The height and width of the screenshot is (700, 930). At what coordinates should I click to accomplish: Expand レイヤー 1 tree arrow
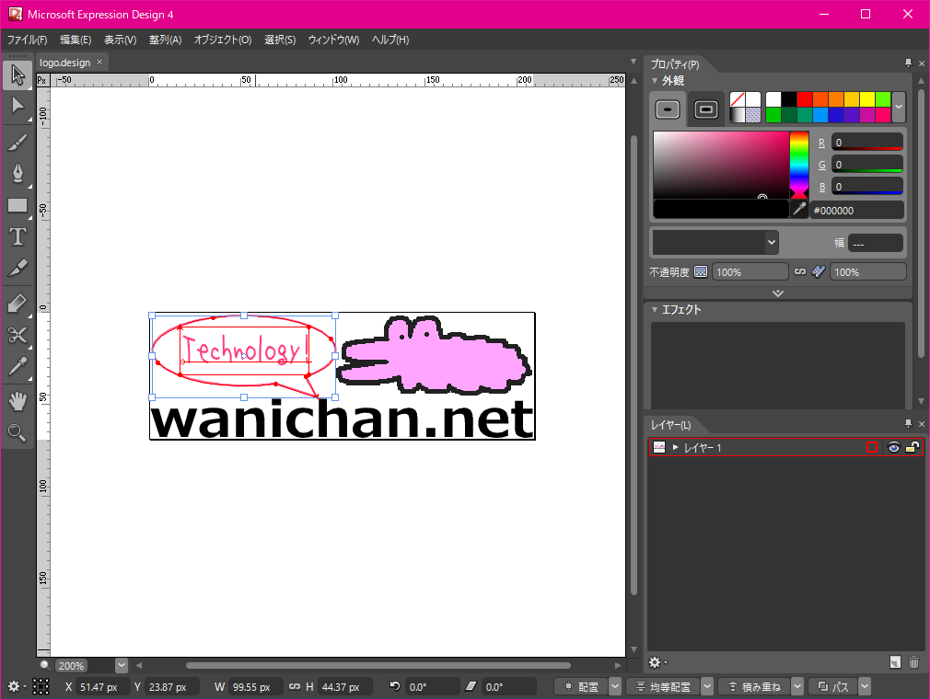coord(675,447)
